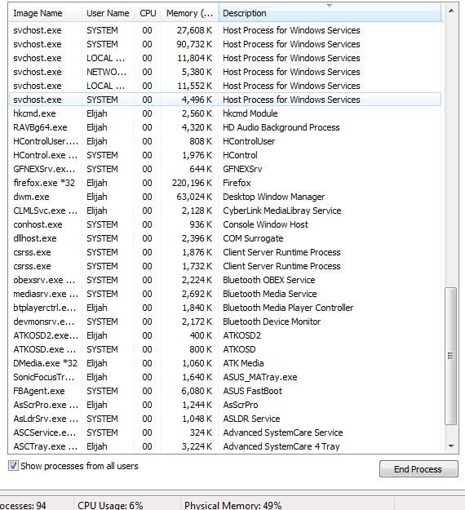Select the mediasrv.exe process
The image size is (465, 510).
(x=225, y=294)
